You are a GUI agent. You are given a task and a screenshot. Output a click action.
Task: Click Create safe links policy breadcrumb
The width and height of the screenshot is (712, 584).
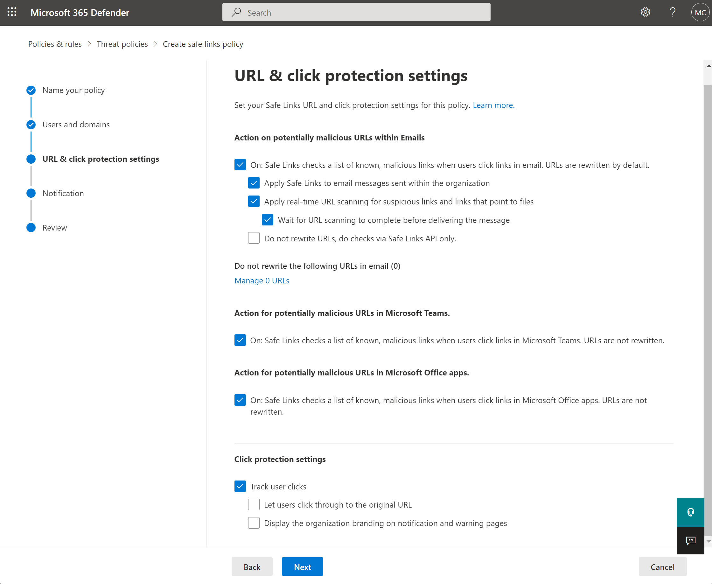pos(203,44)
